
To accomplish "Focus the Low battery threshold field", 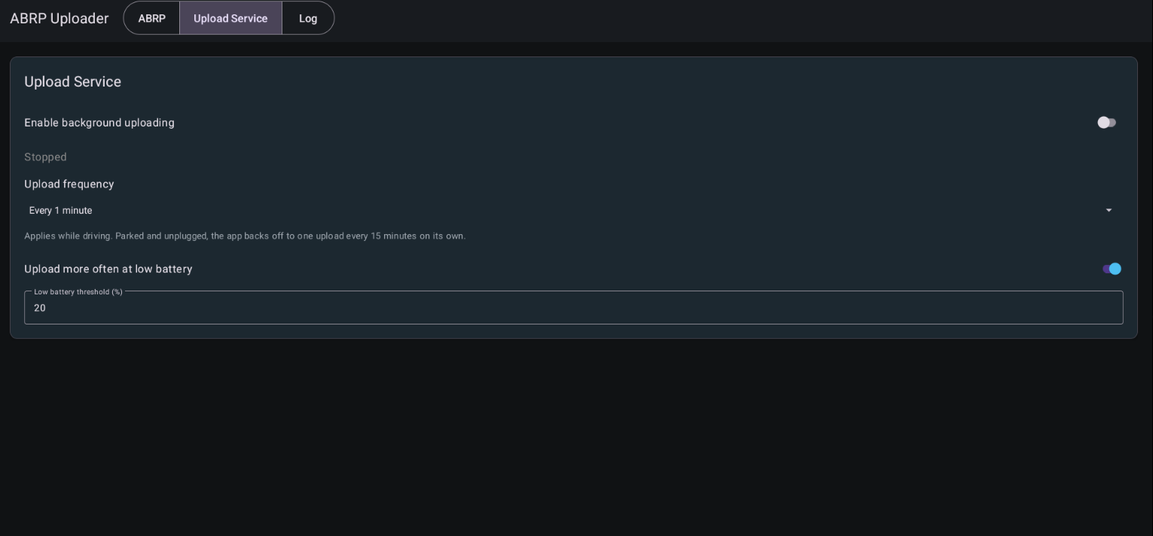I will (573, 307).
